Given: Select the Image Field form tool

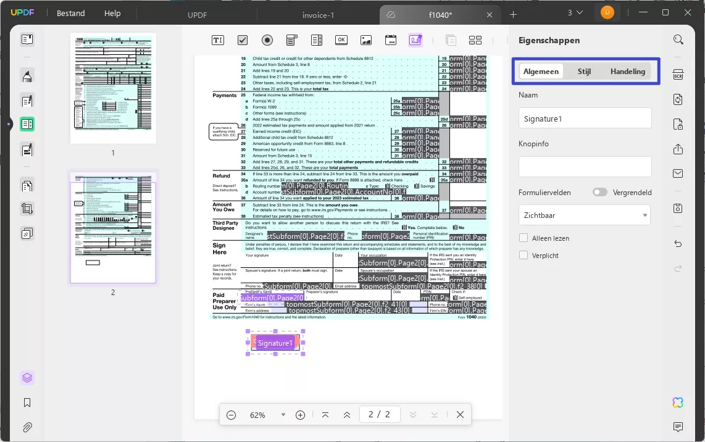Looking at the screenshot, I should [366, 40].
